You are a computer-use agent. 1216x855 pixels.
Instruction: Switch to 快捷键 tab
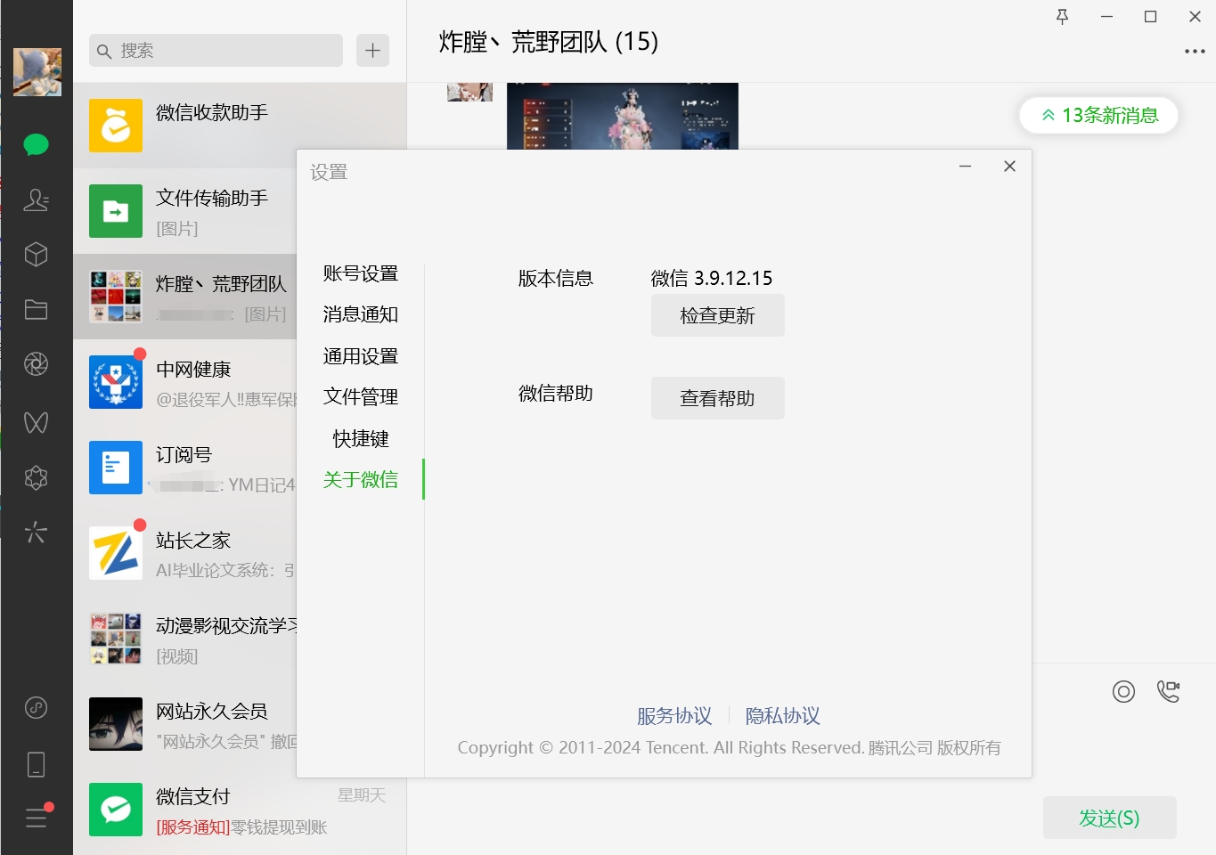[361, 438]
